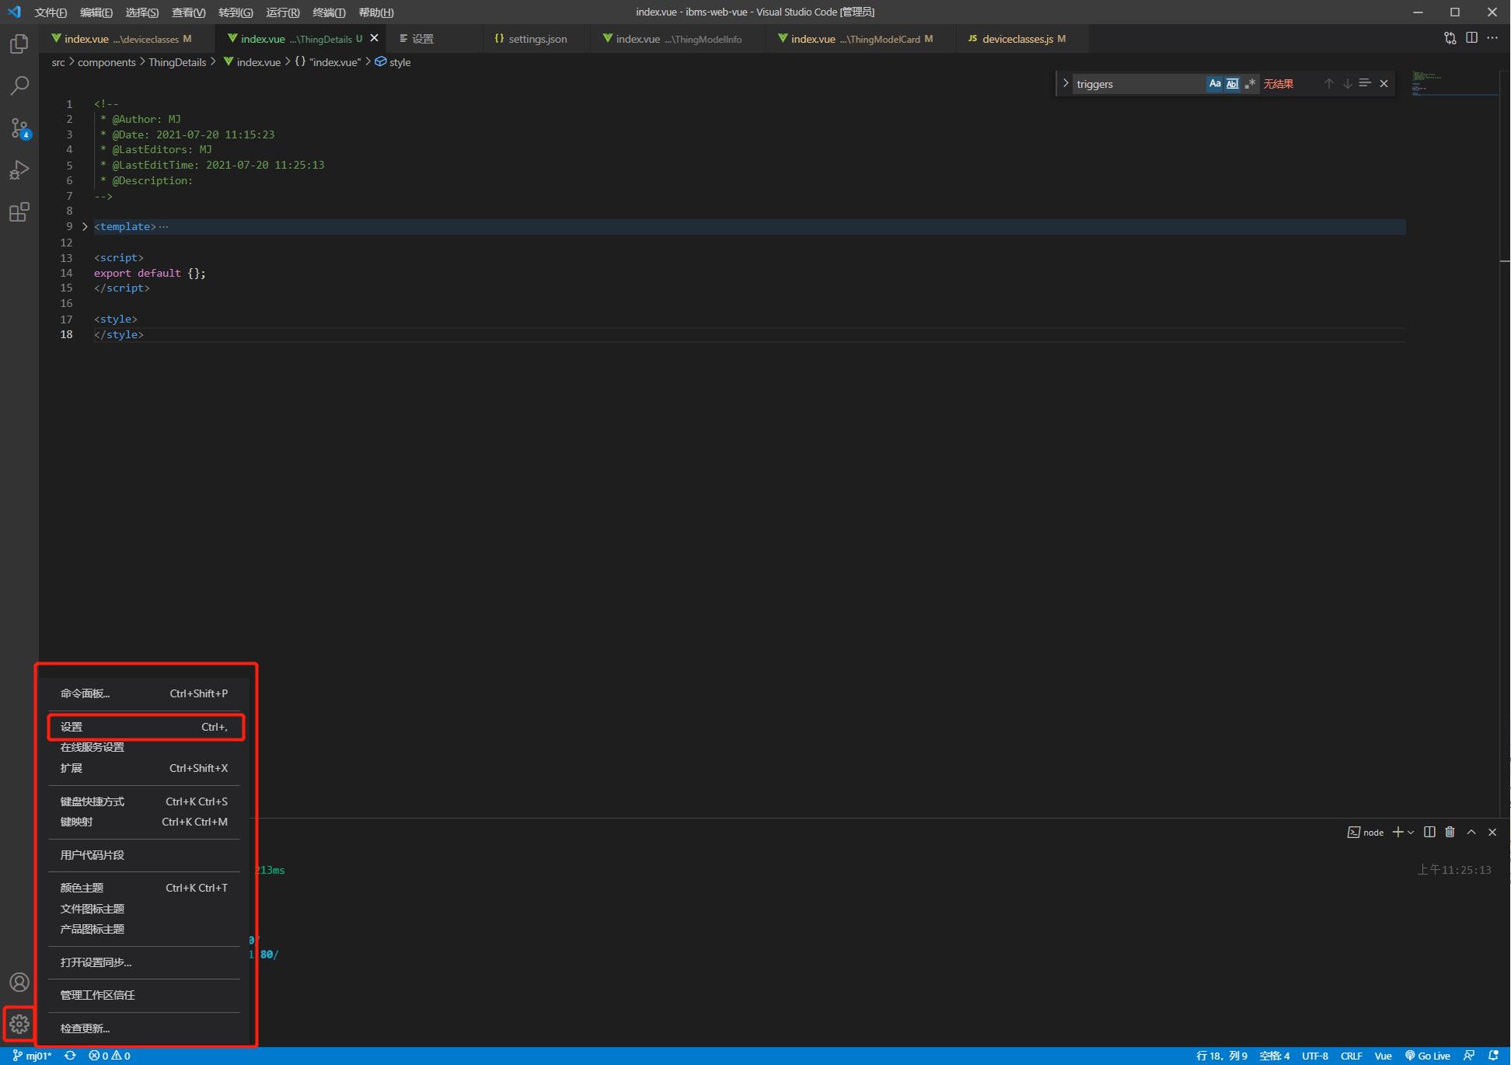The image size is (1511, 1065).
Task: Choose 打开设置同步... menu entry
Action: click(144, 962)
